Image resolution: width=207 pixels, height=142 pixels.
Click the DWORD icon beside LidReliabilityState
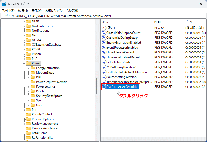[104, 62]
